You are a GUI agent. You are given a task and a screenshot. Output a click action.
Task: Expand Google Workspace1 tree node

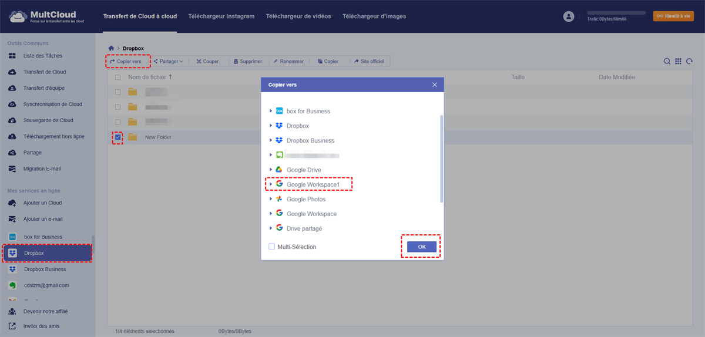point(271,184)
